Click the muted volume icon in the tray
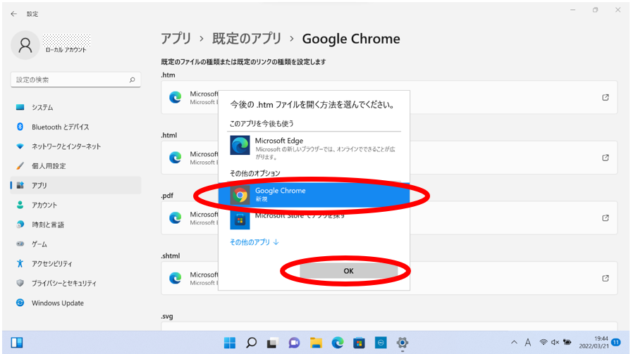The image size is (631, 354). 556,342
